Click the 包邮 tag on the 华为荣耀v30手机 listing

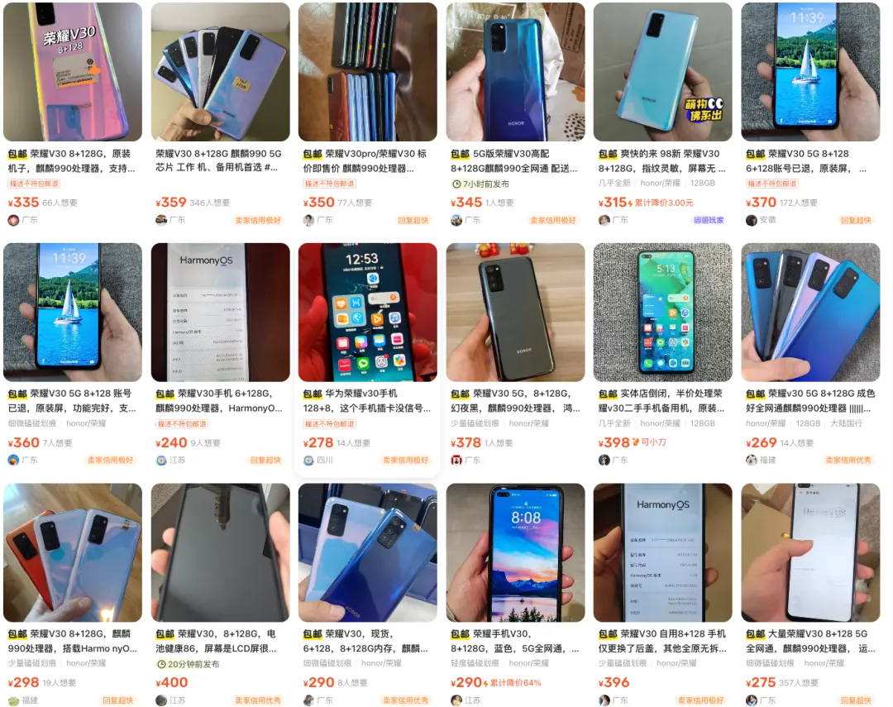[313, 394]
